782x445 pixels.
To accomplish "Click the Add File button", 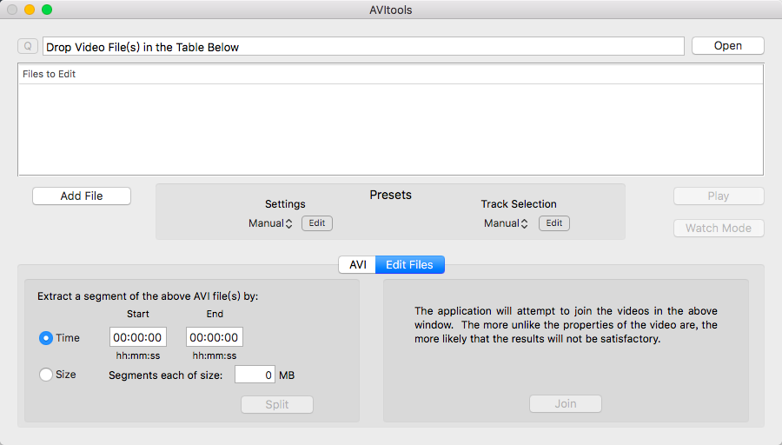I will pos(82,196).
